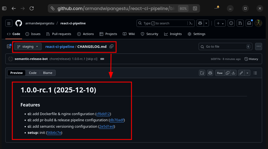Open the staging branch dropdown
The height and width of the screenshot is (149, 268).
[28, 46]
